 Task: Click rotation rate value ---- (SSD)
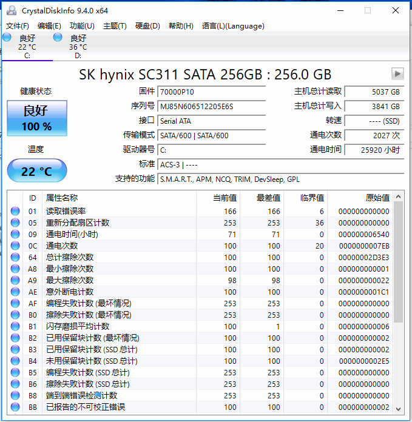coord(374,121)
